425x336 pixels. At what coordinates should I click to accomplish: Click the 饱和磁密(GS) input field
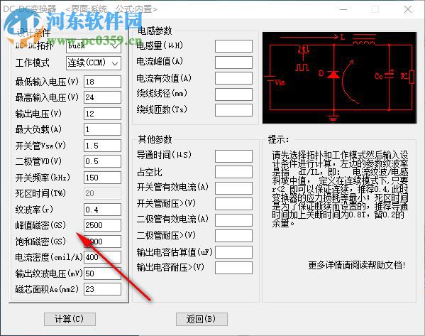(x=102, y=242)
